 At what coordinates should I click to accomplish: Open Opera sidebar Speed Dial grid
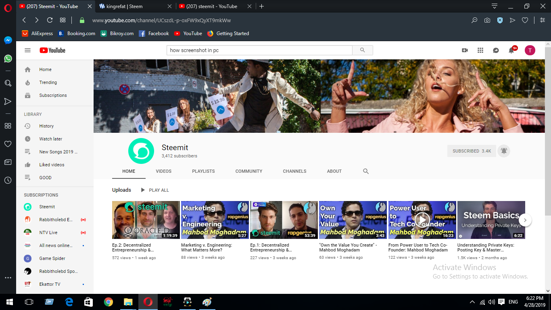[8, 126]
